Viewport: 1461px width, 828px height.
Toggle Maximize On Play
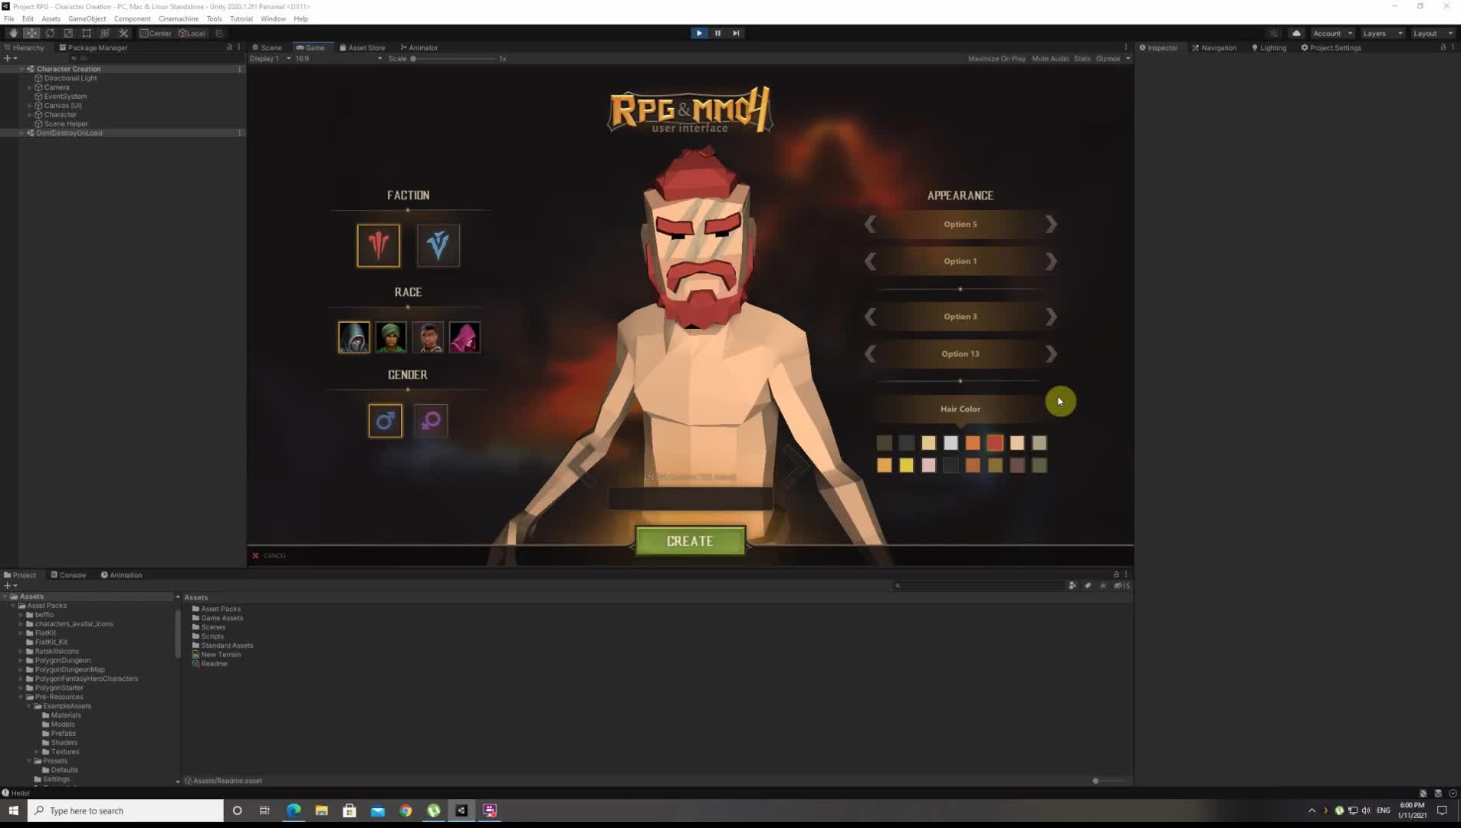pos(996,58)
